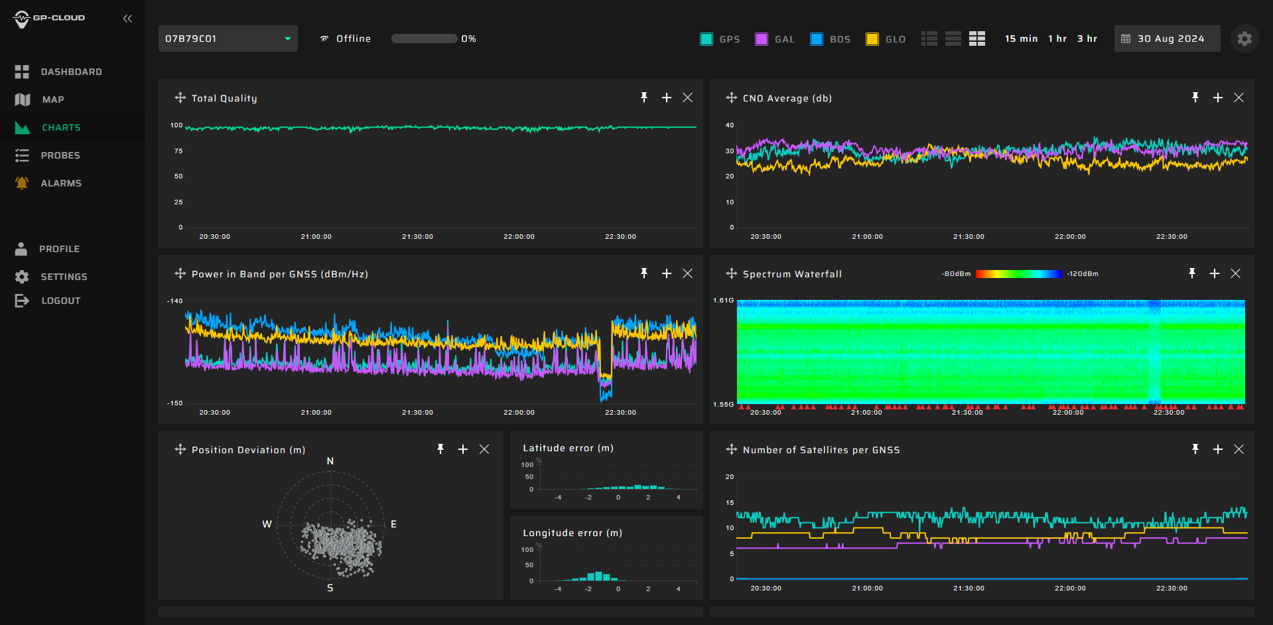
Task: Toggle GPS constellation visibility
Action: [x=706, y=39]
